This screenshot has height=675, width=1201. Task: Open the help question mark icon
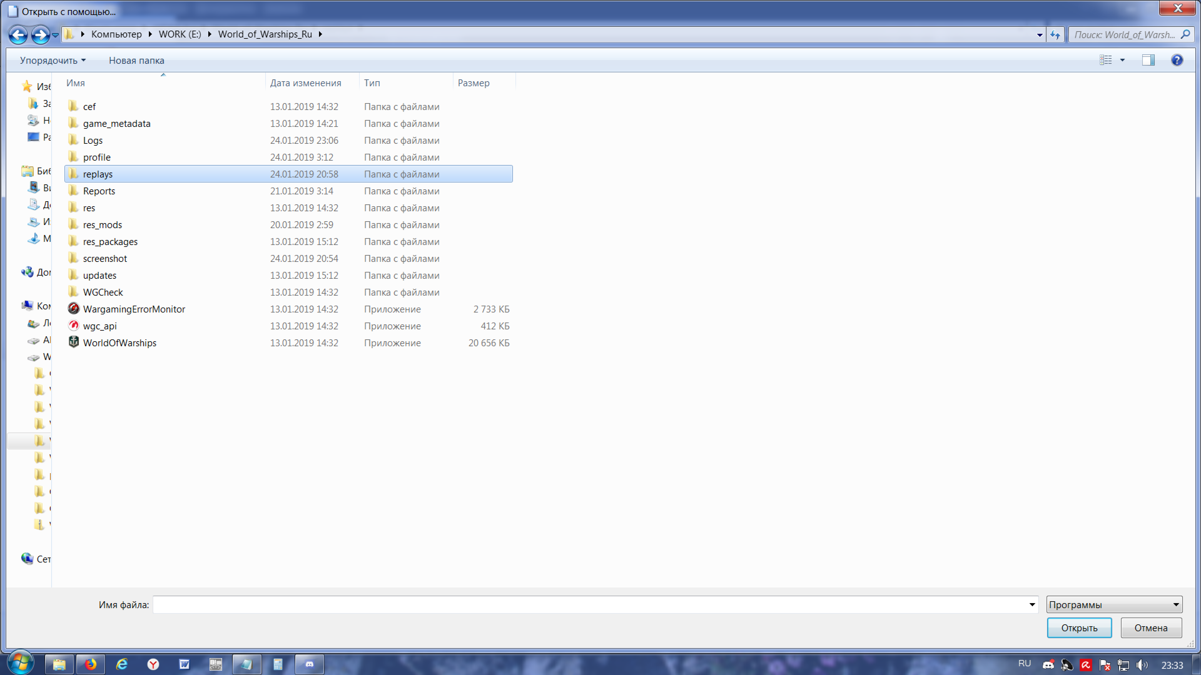click(1177, 60)
